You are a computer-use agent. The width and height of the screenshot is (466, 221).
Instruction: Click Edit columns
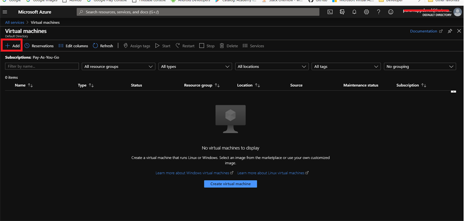coord(73,46)
